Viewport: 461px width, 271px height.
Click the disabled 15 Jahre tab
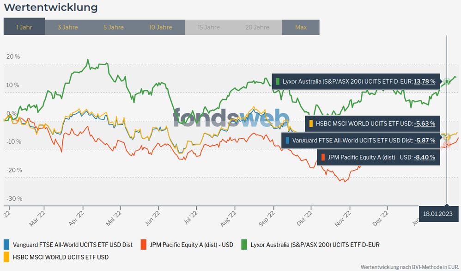click(209, 27)
